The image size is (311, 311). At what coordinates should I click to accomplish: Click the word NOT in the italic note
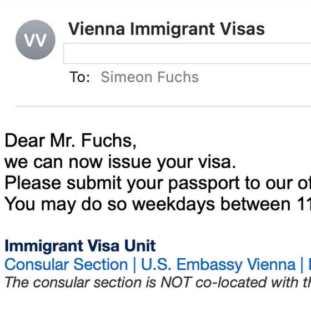175,282
